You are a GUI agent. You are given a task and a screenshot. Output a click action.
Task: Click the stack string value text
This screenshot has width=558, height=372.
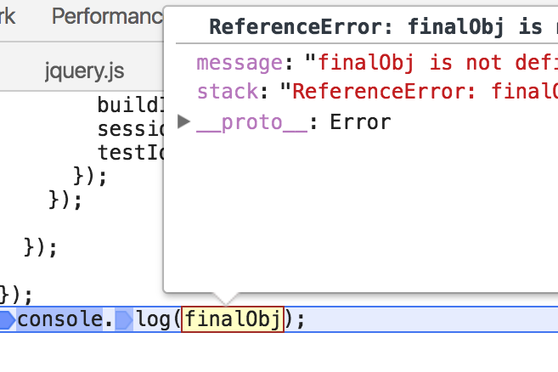point(425,91)
